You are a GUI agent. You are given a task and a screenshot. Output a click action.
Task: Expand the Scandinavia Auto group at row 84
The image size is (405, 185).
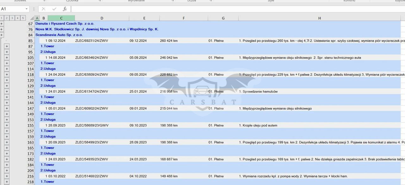coord(2,35)
